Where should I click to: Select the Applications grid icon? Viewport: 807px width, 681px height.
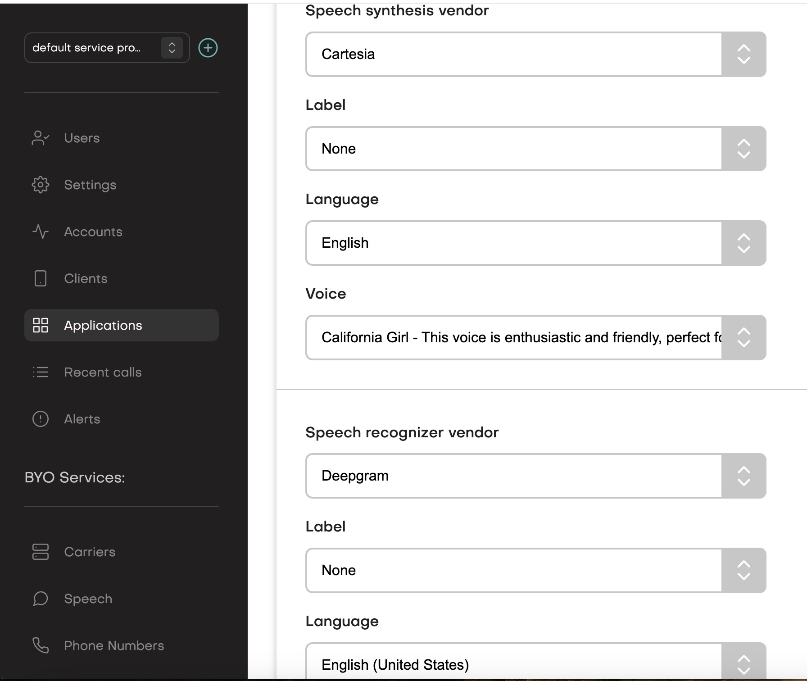click(40, 325)
